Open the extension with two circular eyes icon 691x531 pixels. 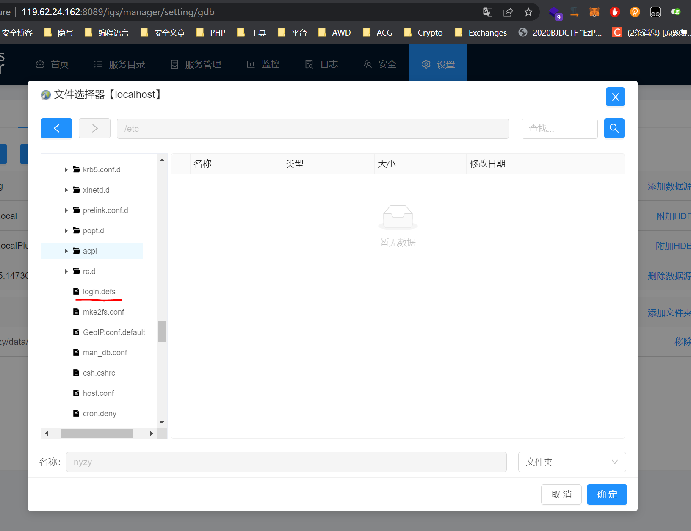655,12
